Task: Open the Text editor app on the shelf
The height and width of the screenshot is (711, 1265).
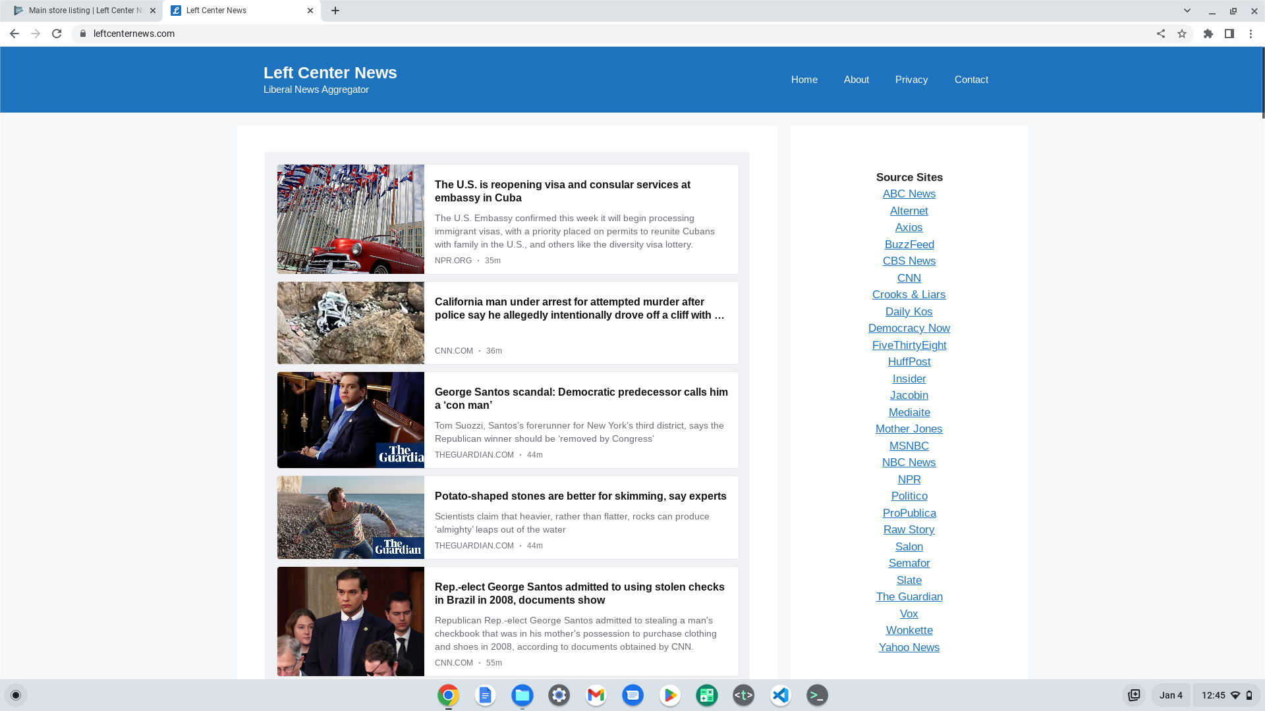Action: click(743, 695)
